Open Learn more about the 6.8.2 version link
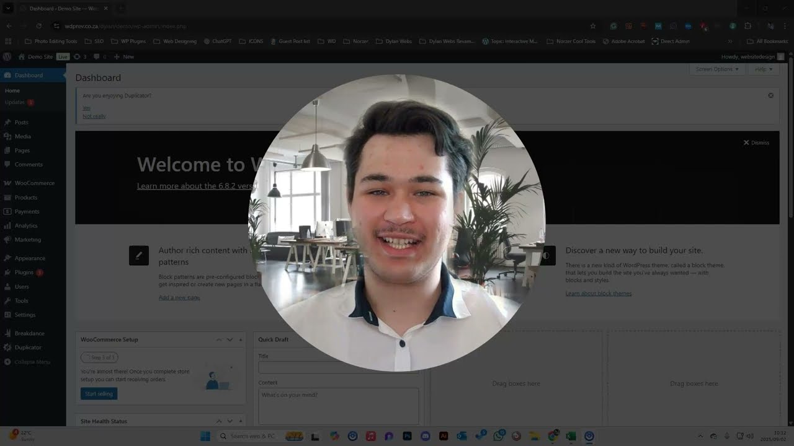The height and width of the screenshot is (446, 794). 195,186
